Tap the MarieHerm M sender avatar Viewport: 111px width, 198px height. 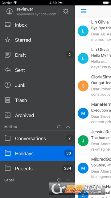tap(83, 113)
